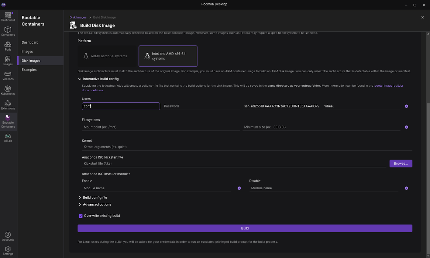
Task: Browse for a kickstart file
Action: click(x=400, y=164)
